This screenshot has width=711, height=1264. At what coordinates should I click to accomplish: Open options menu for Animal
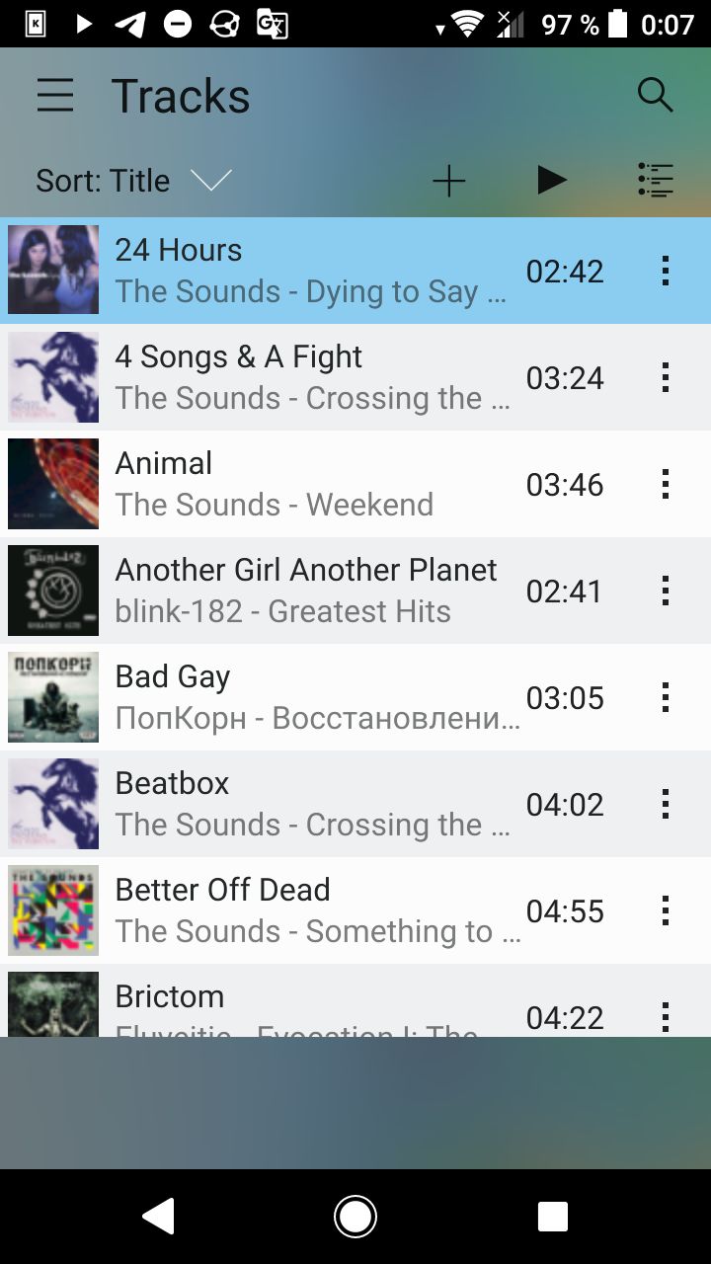666,484
